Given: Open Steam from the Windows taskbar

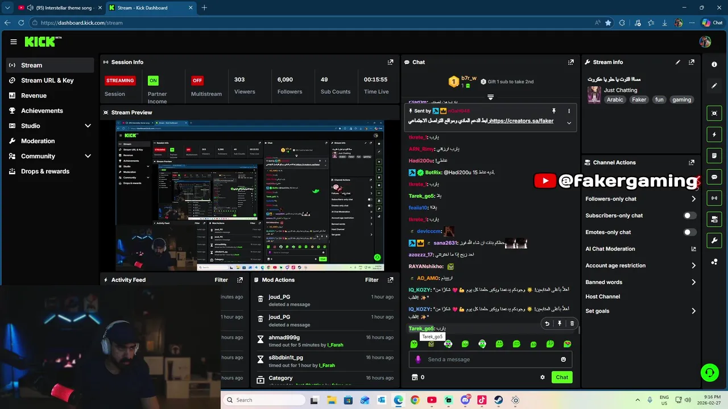Looking at the screenshot, I should 498,400.
